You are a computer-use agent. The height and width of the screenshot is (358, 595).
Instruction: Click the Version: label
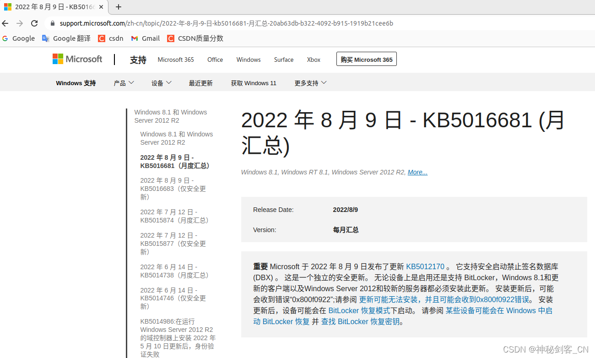[265, 230]
